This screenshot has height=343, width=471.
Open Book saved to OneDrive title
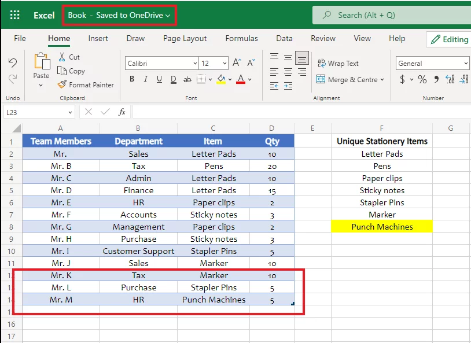click(x=119, y=15)
